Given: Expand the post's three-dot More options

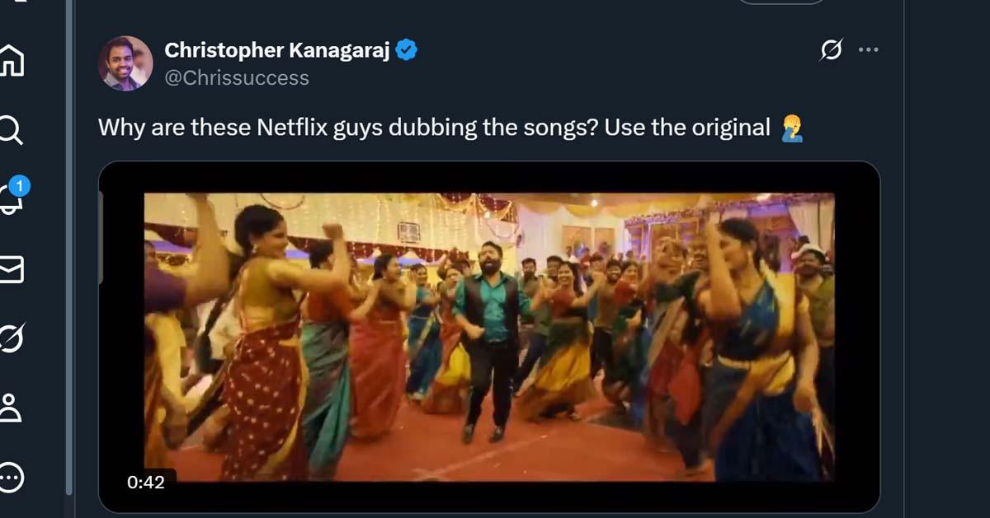Looking at the screenshot, I should pos(869,50).
